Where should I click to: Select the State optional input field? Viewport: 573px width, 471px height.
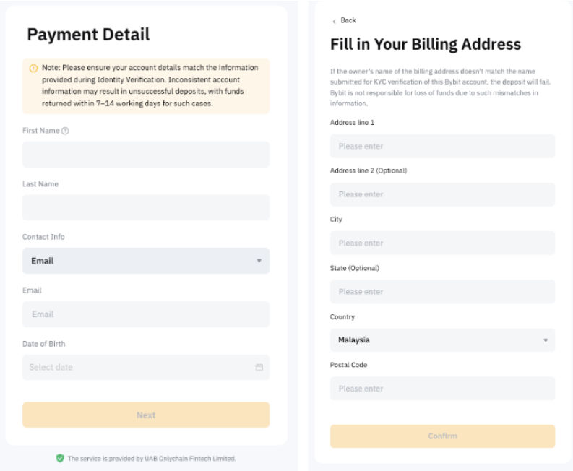pyautogui.click(x=441, y=292)
